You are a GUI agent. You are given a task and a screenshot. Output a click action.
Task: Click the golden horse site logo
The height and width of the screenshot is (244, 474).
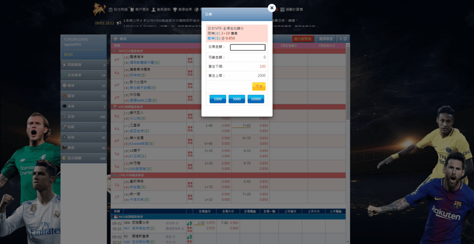pyautogui.click(x=99, y=9)
